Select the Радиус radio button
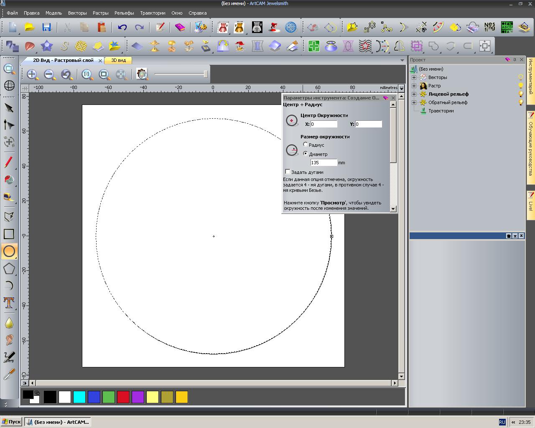Viewport: 535px width, 428px height. pos(306,145)
